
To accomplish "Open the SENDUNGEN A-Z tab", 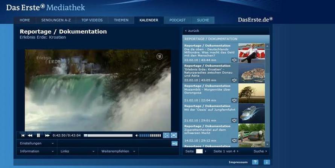I will [x=56, y=20].
